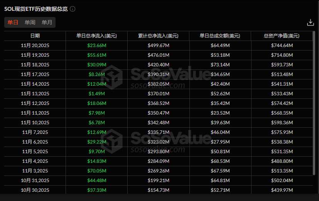The image size is (319, 201).
Task: Switch to the 单周 tab
Action: 30,22
